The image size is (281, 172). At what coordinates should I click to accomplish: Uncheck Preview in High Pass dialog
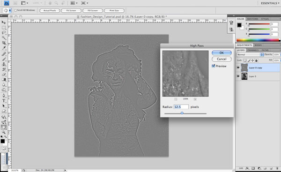tap(213, 66)
